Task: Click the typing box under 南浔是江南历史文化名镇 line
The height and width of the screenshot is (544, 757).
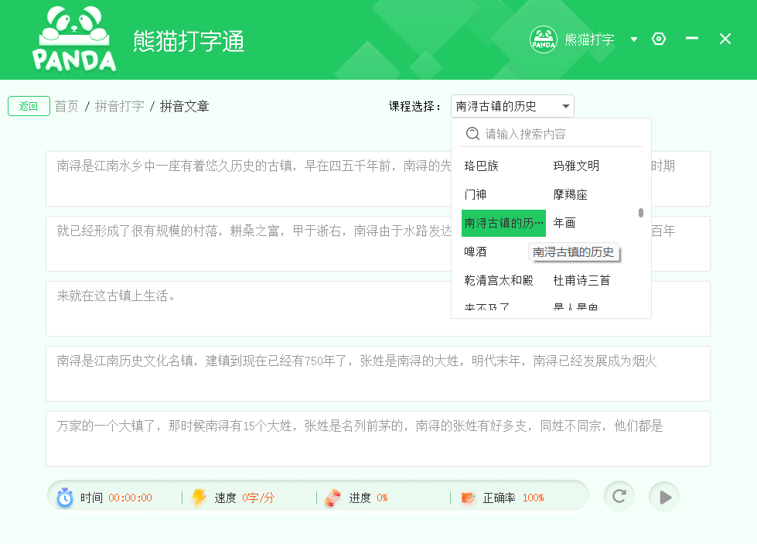Action: 378,374
